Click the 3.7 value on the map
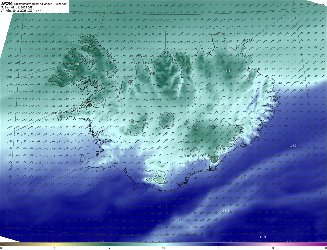 (x=188, y=66)
